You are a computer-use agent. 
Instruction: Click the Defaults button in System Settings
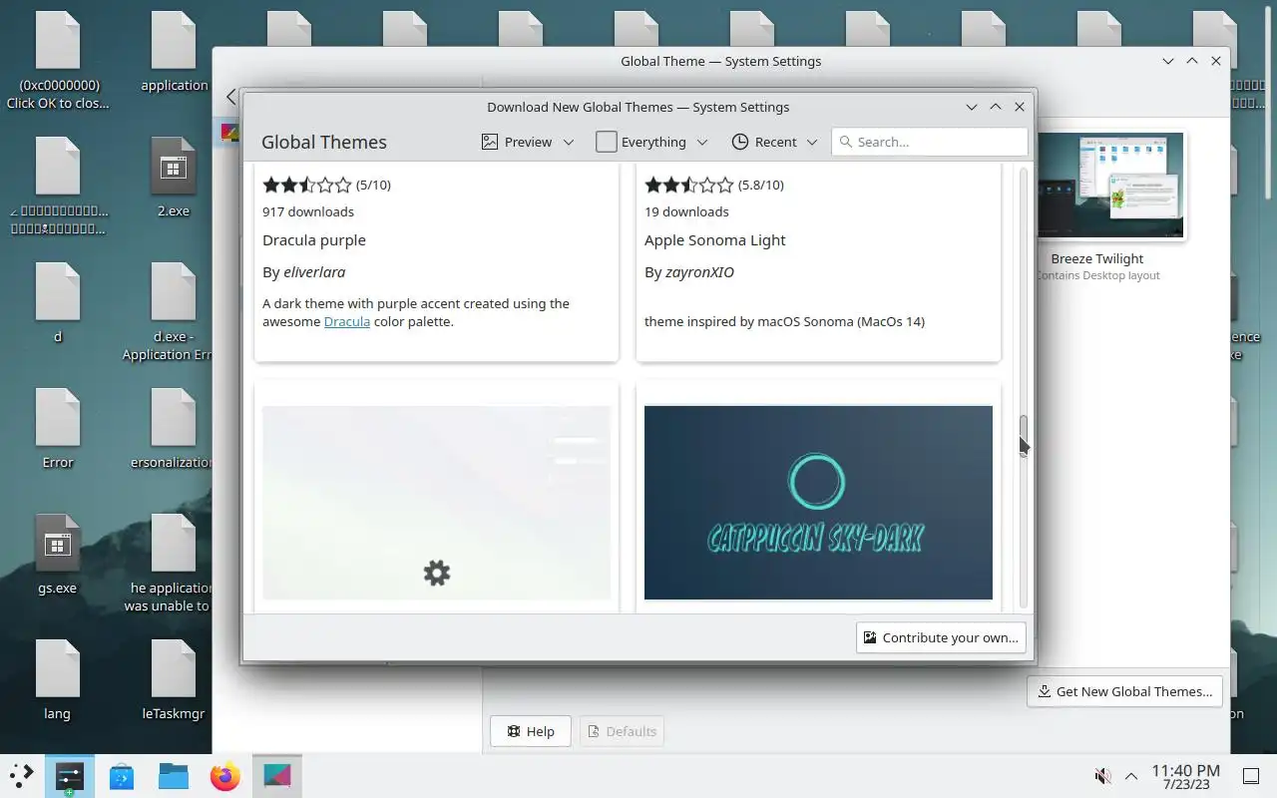[622, 731]
